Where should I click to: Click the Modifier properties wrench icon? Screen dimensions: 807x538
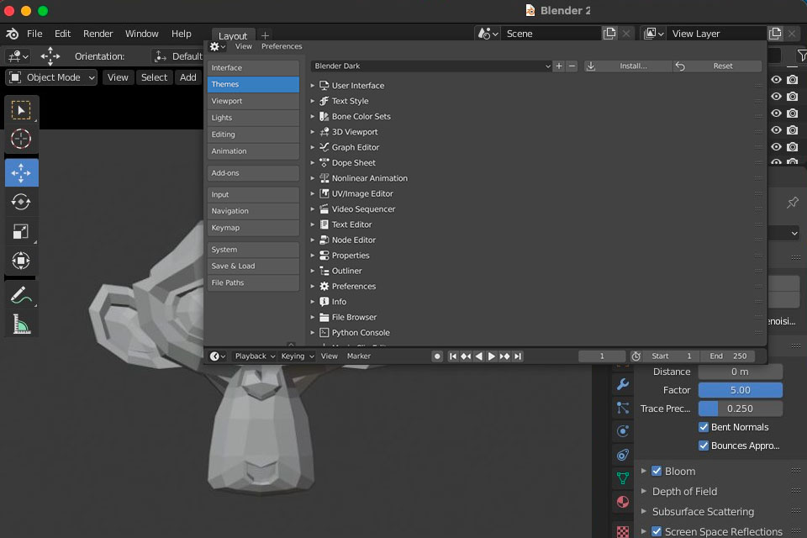coord(623,384)
